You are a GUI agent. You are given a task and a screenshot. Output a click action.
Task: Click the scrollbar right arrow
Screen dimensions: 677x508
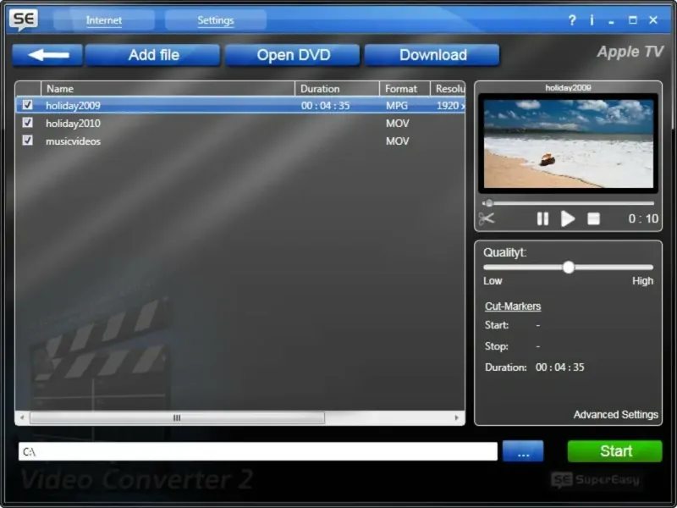pos(456,417)
